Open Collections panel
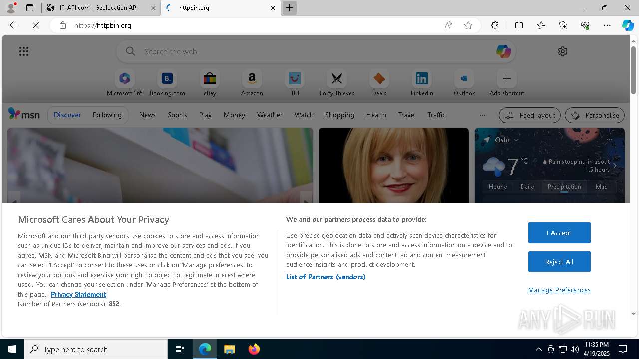Viewport: 639px width, 359px height. coord(563,25)
